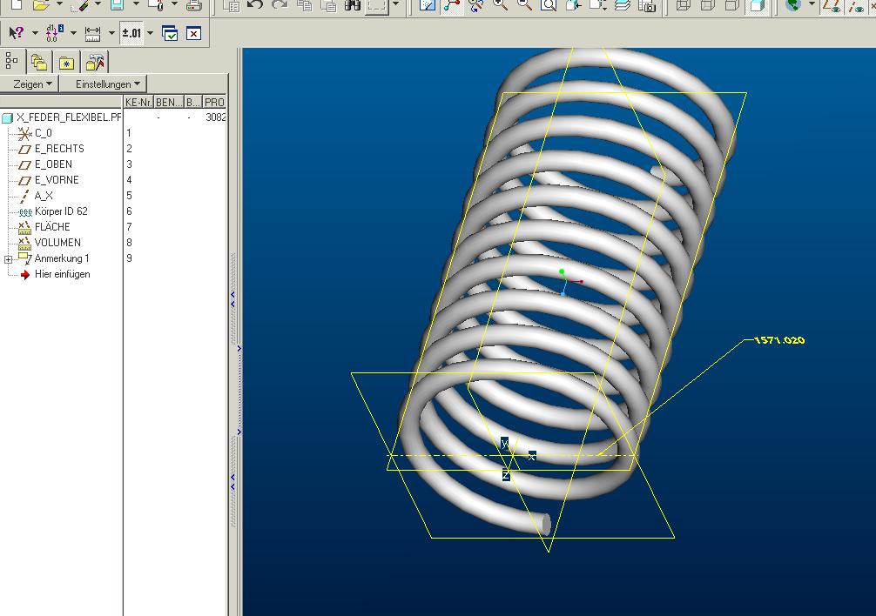This screenshot has width=876, height=616.
Task: Click the binoculars search icon
Action: [353, 5]
